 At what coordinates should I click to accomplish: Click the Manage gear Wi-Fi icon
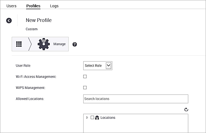(x=44, y=44)
